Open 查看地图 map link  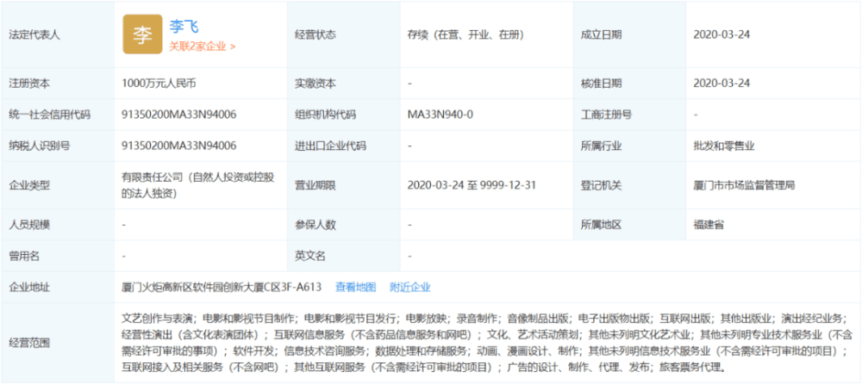pos(356,288)
